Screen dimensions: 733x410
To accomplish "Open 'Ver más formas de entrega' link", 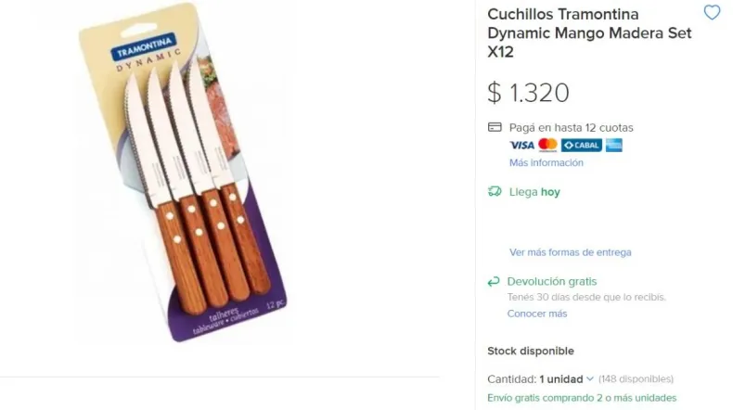I will pos(570,251).
